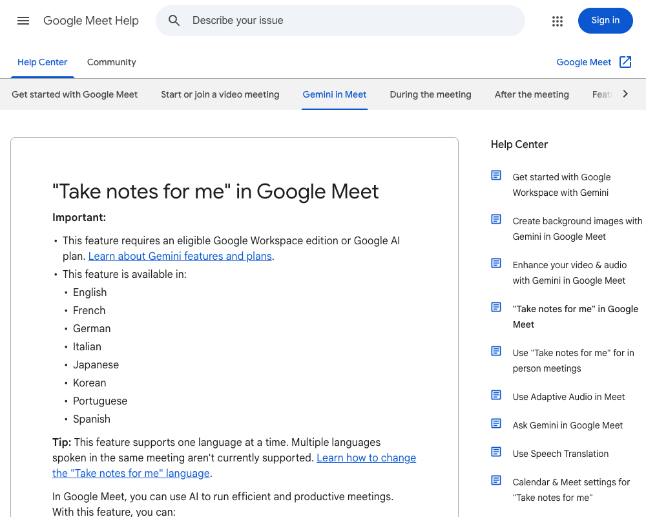Open the Google apps grid
Screen dimensions: 646x517
click(x=557, y=21)
